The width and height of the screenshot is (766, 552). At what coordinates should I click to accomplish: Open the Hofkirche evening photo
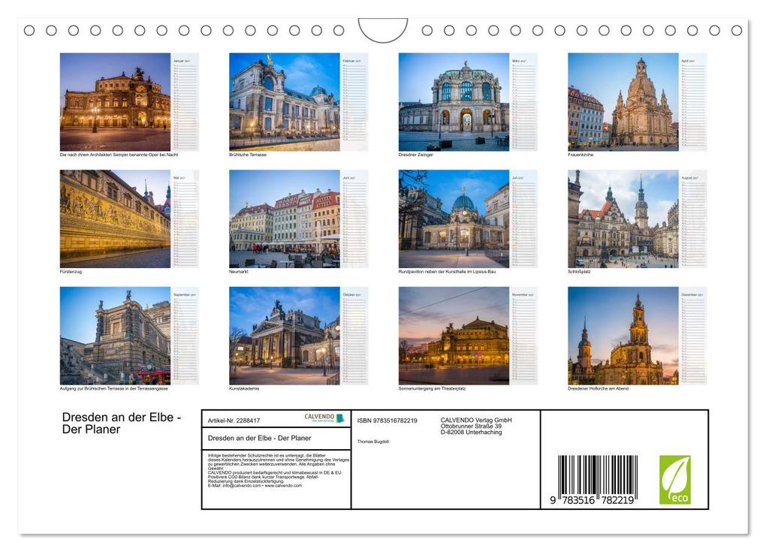click(x=623, y=336)
